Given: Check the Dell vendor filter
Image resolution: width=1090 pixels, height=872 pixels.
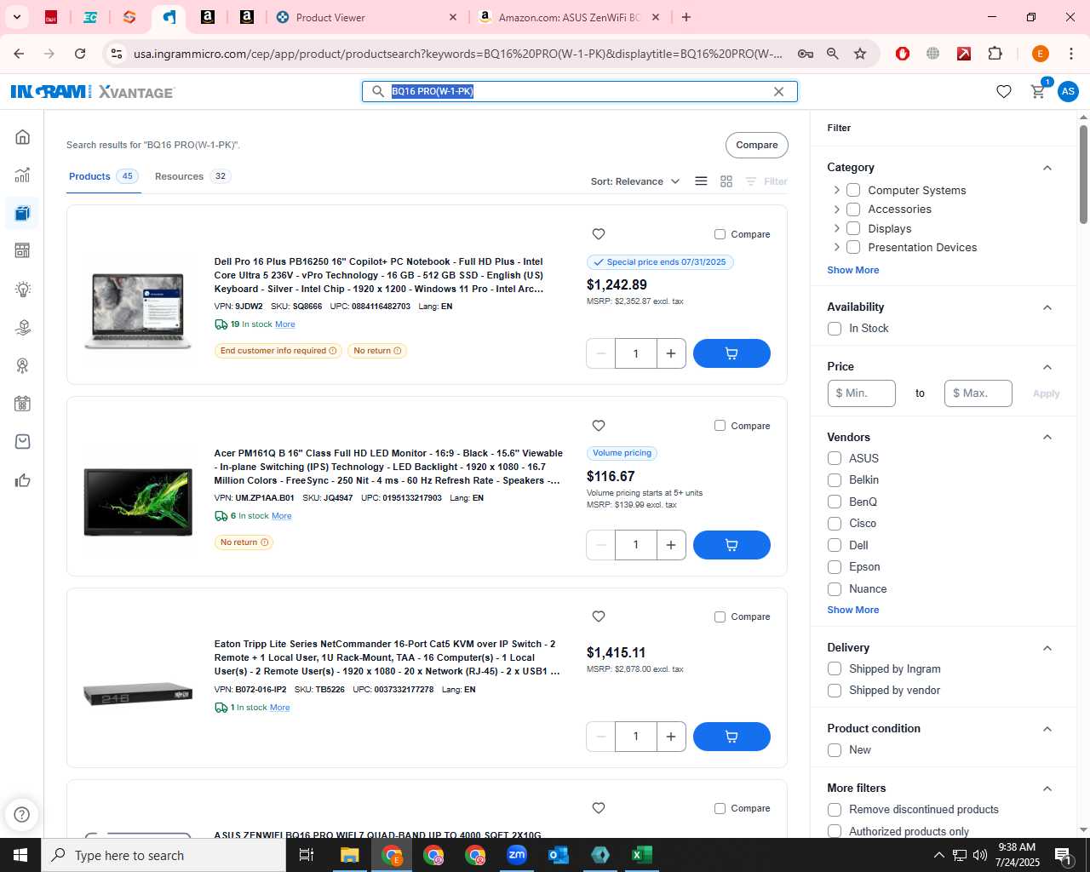Looking at the screenshot, I should coord(835,545).
